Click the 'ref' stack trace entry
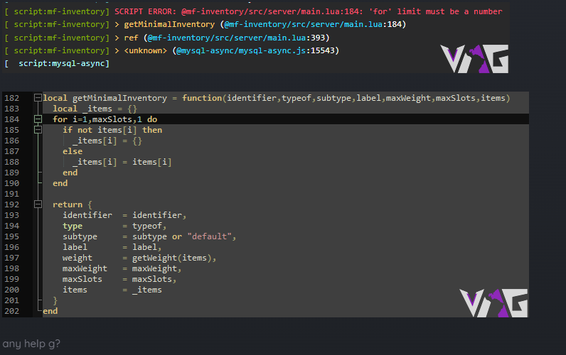Viewport: 566px width, 355px height. coord(131,38)
